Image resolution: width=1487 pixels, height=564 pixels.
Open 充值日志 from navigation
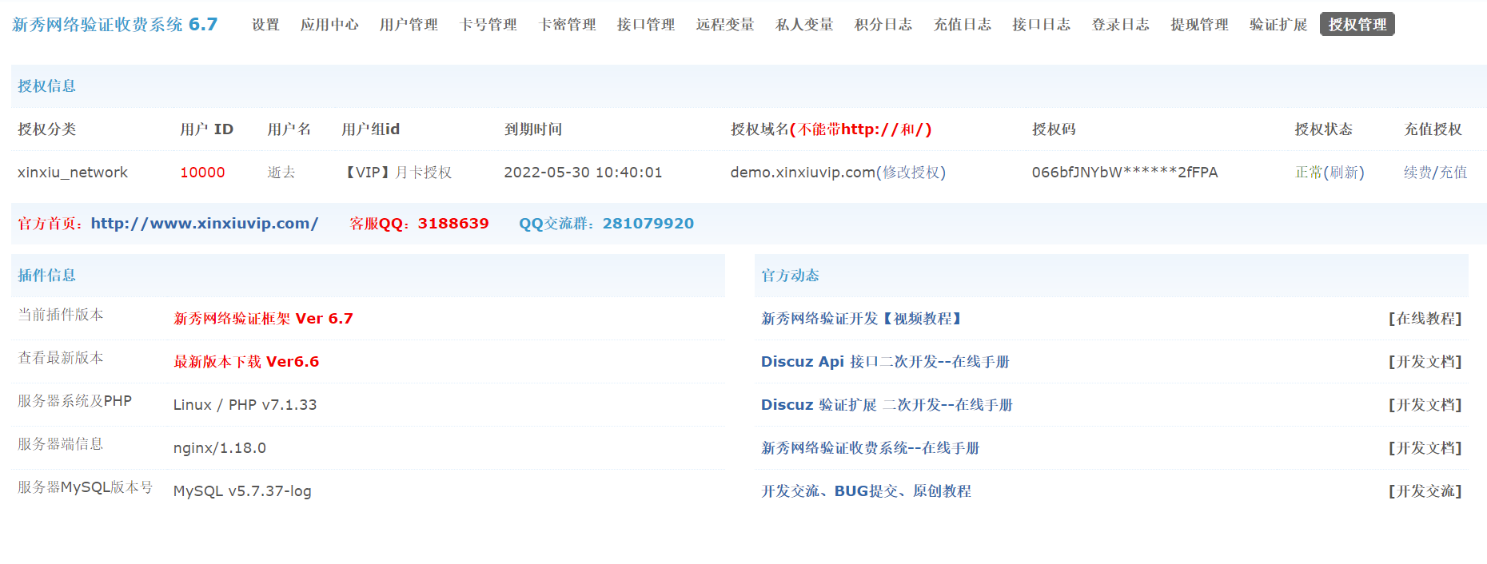963,25
